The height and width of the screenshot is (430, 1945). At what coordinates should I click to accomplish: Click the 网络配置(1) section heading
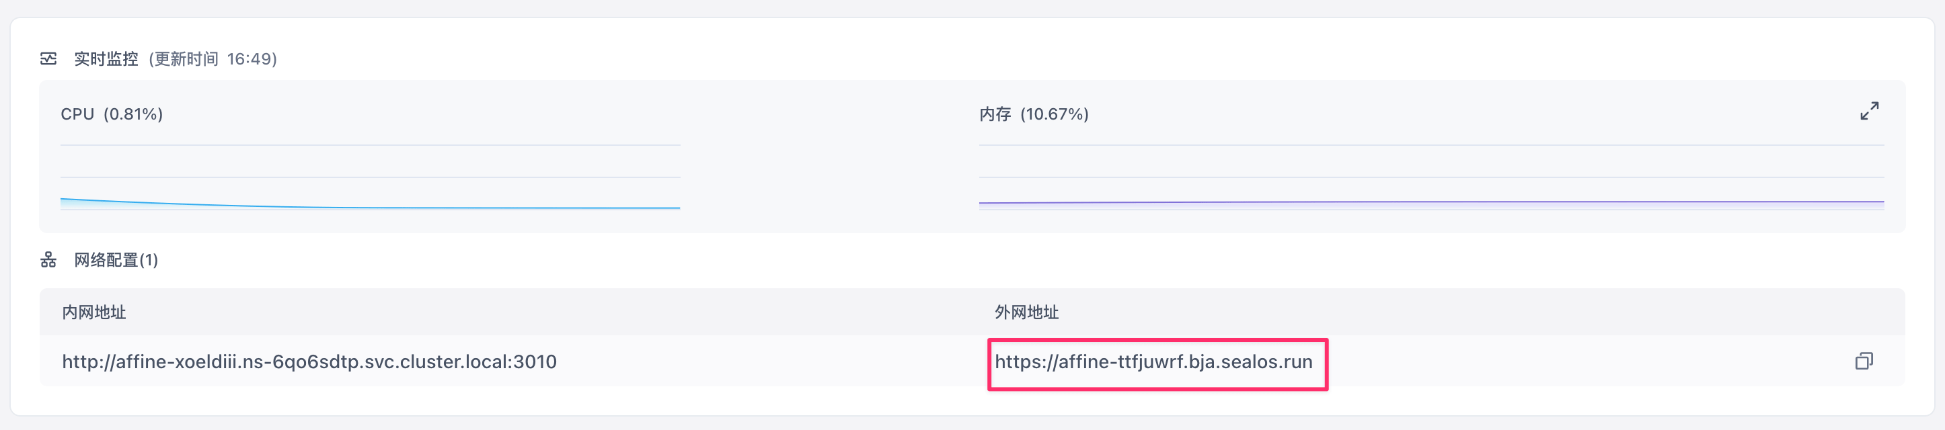(x=116, y=260)
